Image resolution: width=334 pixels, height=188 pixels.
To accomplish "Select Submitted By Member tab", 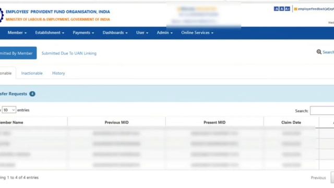I will (x=18, y=53).
